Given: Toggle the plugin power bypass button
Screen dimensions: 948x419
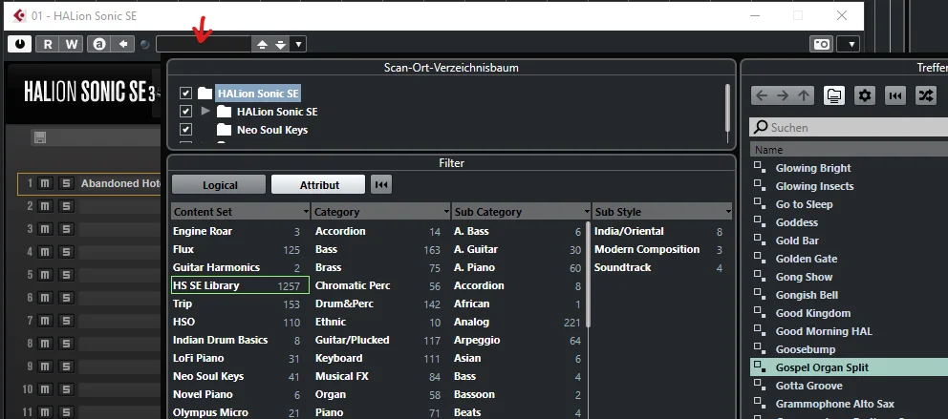Looking at the screenshot, I should 20,44.
